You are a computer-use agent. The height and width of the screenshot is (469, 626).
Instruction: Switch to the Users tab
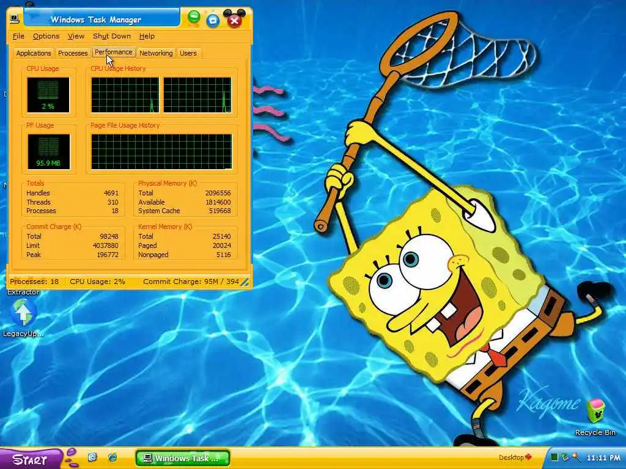(x=188, y=53)
